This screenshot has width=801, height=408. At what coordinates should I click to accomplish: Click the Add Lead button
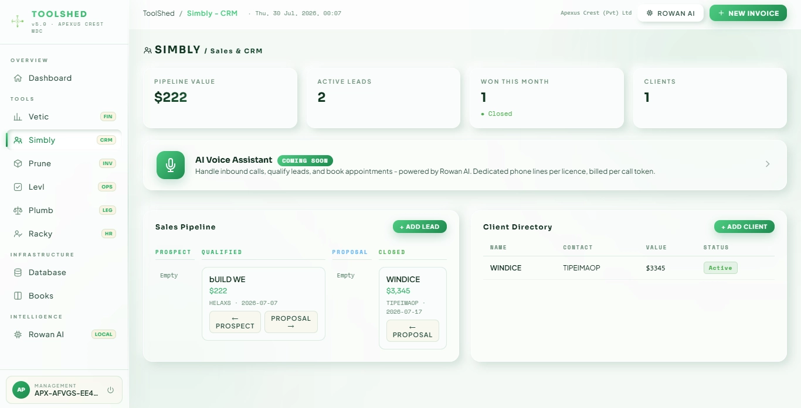(420, 227)
